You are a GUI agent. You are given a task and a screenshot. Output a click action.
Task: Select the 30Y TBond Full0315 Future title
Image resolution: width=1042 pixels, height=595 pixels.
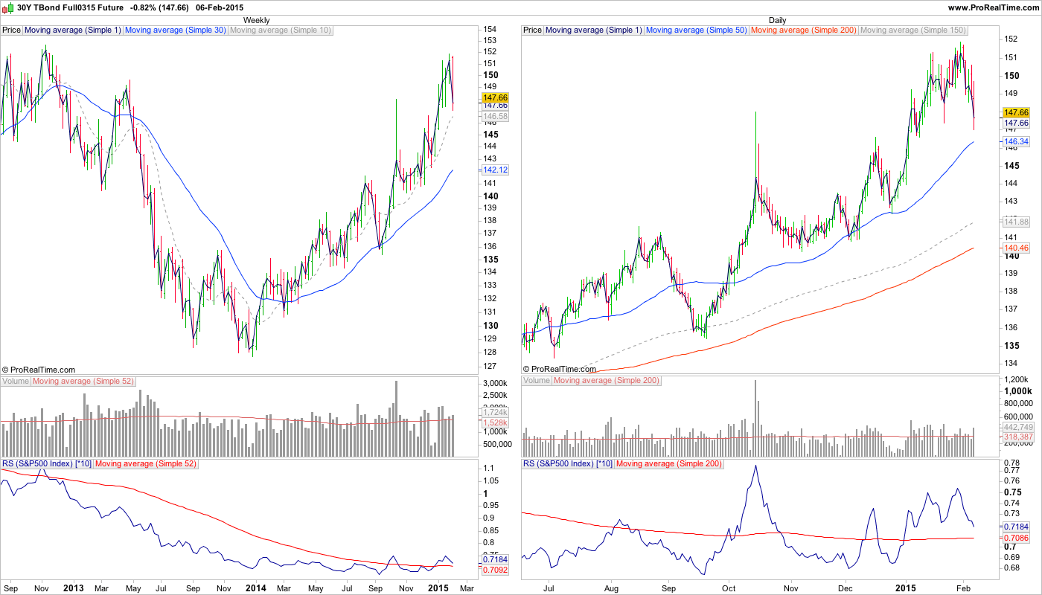(70, 7)
